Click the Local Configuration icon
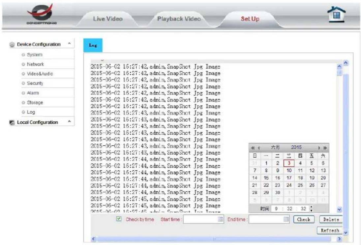The width and height of the screenshot is (361, 245). tap(12, 123)
